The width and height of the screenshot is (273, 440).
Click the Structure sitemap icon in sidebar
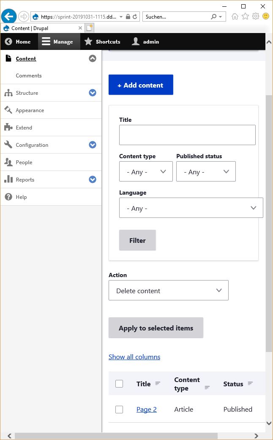tap(8, 93)
